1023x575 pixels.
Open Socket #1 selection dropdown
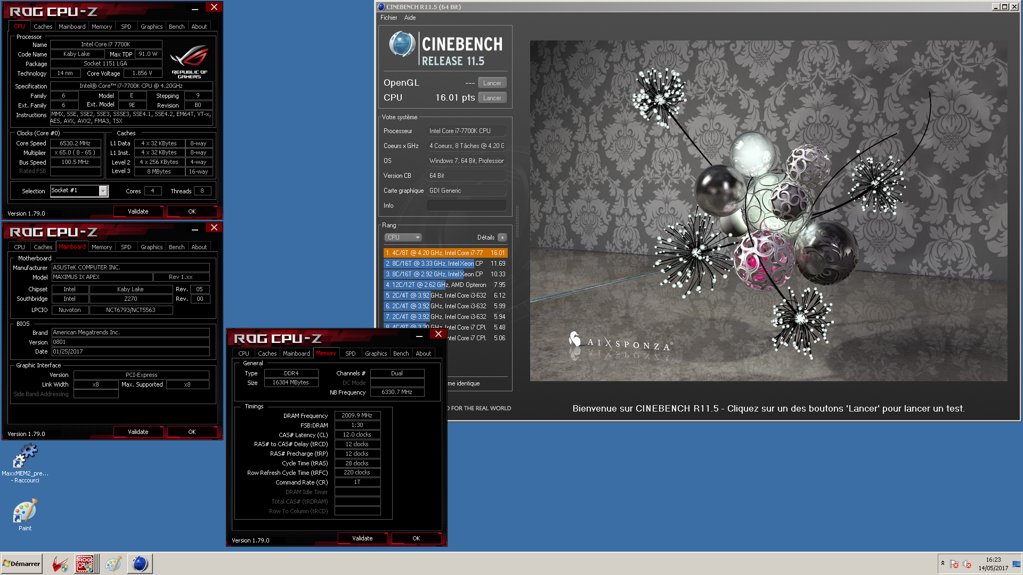pos(79,191)
